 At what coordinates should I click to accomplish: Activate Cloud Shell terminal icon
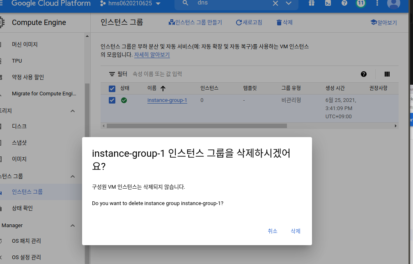click(x=328, y=3)
